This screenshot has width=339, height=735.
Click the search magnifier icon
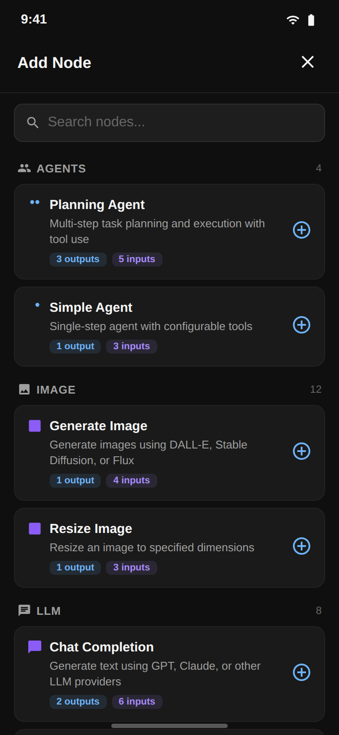point(33,122)
